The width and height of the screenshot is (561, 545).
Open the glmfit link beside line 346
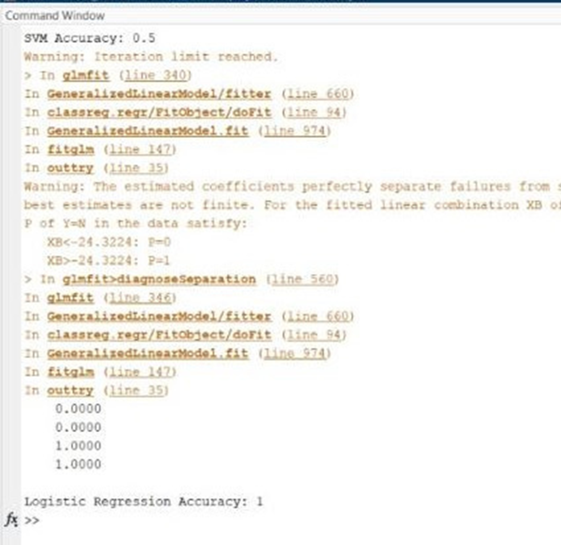[70, 297]
